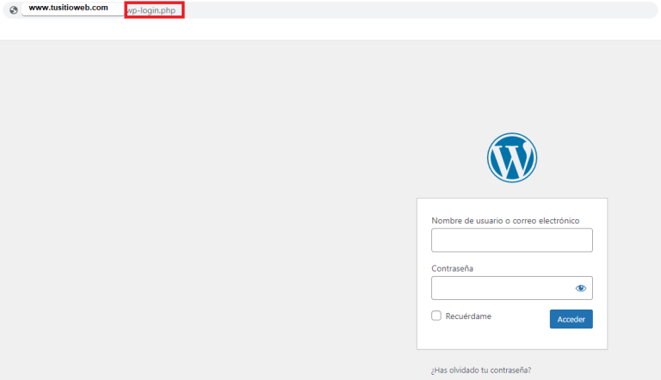
Task: Click the WordPress logo above the login form
Action: [511, 158]
